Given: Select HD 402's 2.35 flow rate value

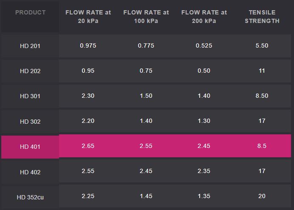Looking at the screenshot, I should (x=204, y=171).
